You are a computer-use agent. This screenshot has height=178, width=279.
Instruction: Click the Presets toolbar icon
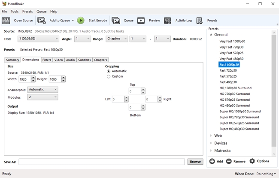pyautogui.click(x=200, y=20)
